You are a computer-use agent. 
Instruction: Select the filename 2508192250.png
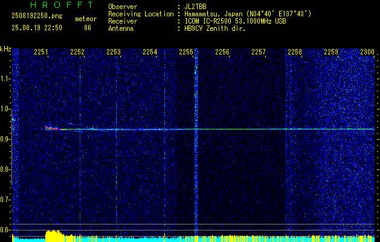pos(37,16)
